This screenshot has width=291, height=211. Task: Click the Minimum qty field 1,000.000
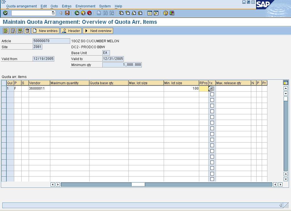coord(122,65)
